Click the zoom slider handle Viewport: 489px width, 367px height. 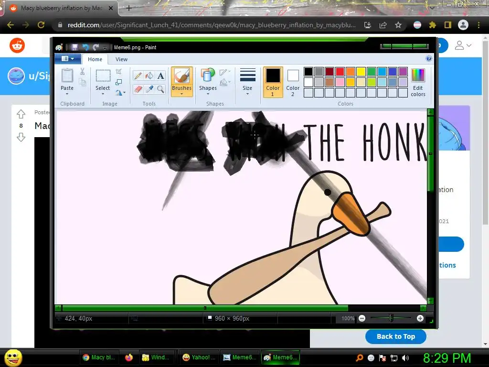(391, 318)
